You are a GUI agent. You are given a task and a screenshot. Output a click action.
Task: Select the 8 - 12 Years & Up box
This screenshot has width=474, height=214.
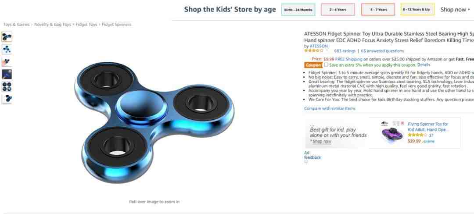pos(418,10)
